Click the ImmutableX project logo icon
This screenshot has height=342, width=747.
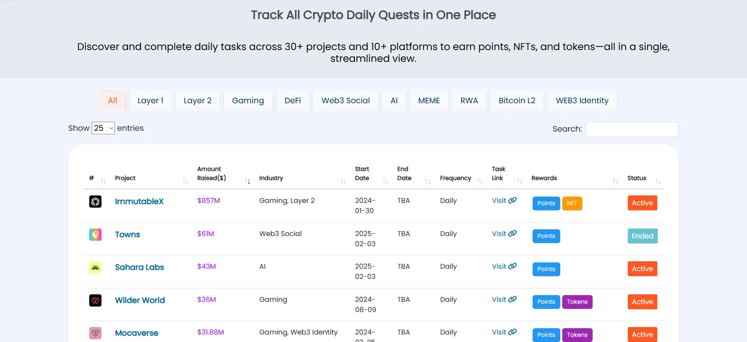(x=95, y=202)
